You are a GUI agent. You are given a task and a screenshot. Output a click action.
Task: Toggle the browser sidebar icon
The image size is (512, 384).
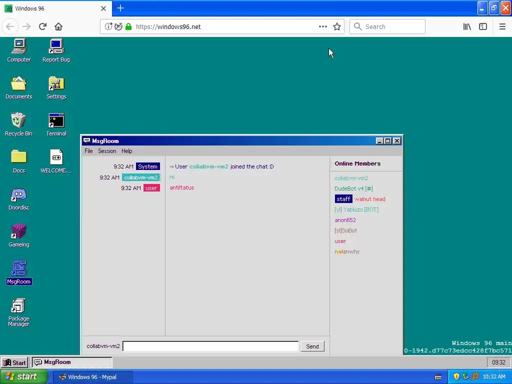tap(483, 26)
